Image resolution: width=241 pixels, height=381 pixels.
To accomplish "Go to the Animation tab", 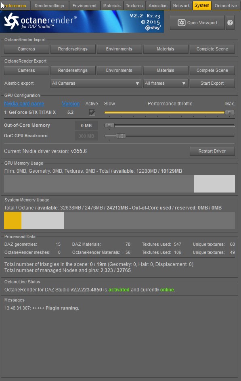I will pyautogui.click(x=158, y=6).
